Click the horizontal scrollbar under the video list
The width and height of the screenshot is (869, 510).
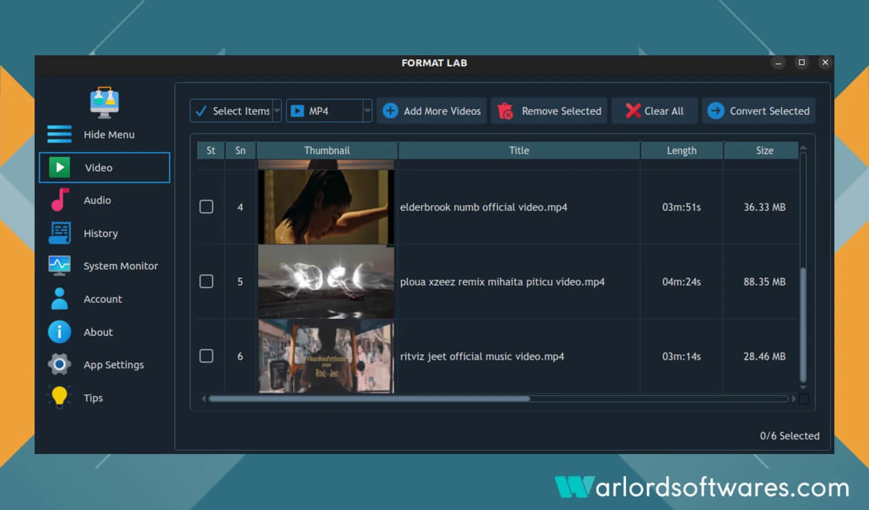coord(369,399)
